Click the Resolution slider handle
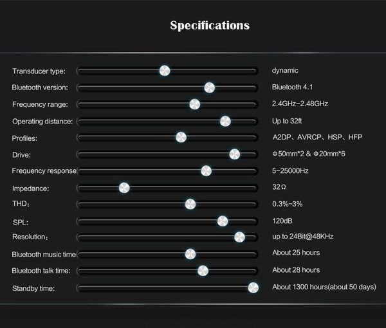The width and height of the screenshot is (386, 328). [239, 237]
